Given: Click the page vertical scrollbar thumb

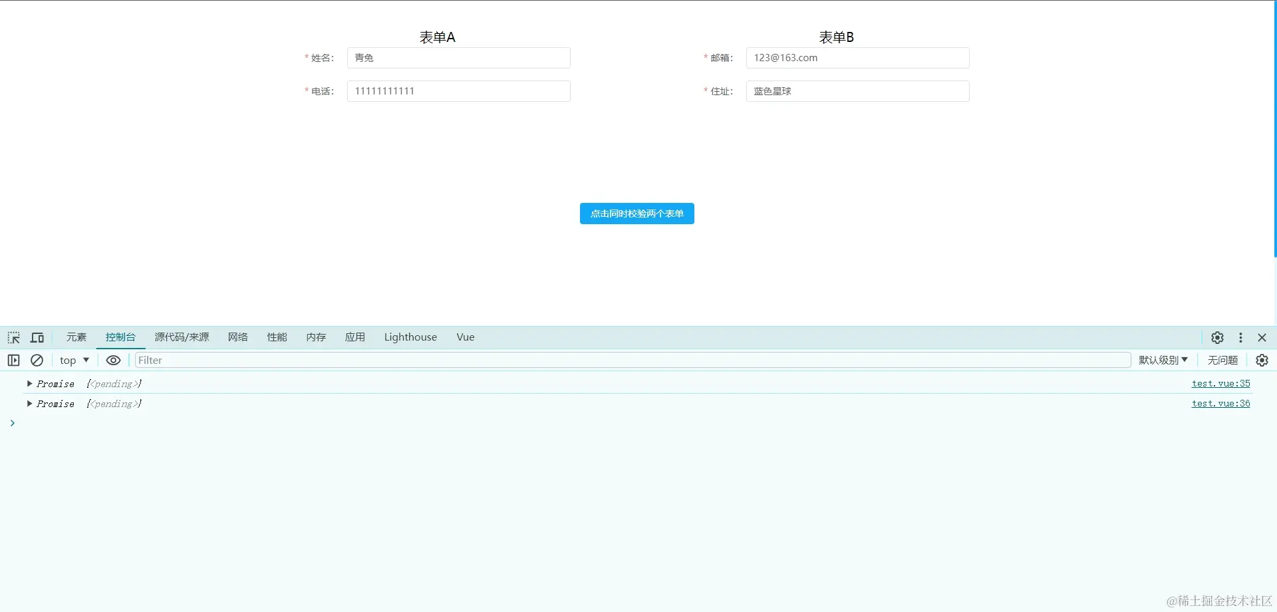Looking at the screenshot, I should coord(1275,129).
